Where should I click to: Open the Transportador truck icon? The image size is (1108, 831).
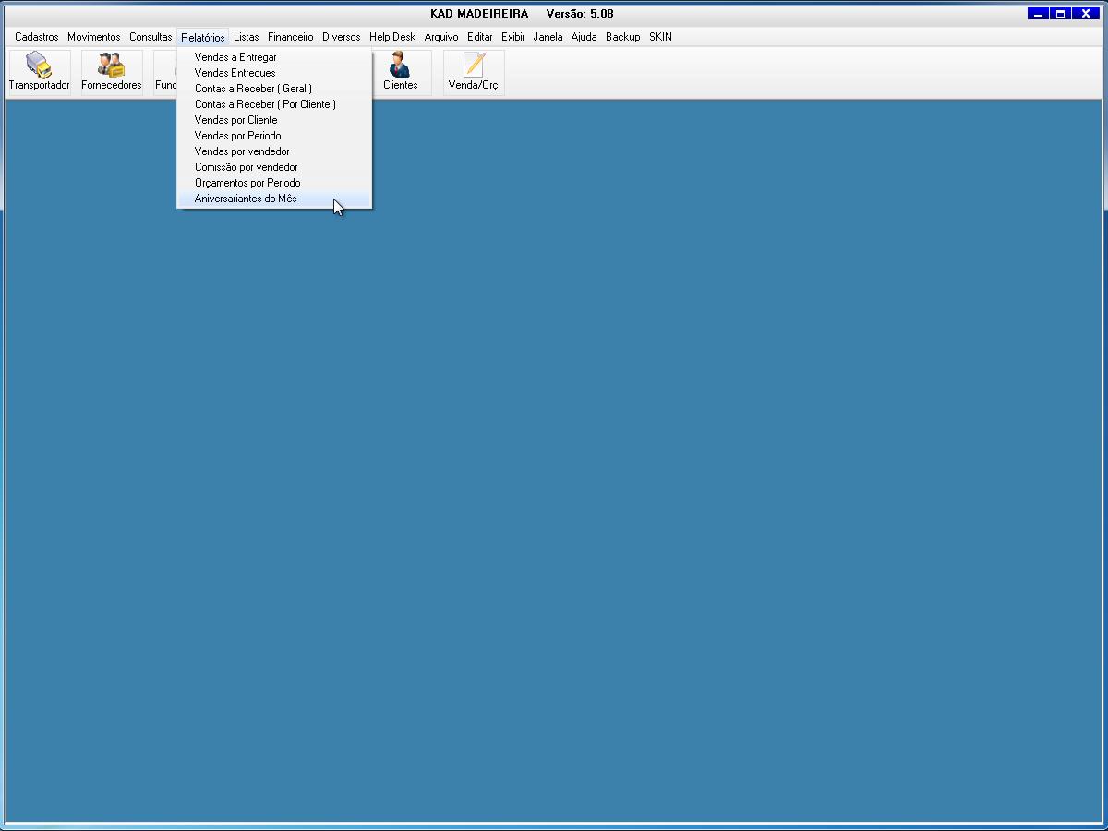click(x=39, y=72)
